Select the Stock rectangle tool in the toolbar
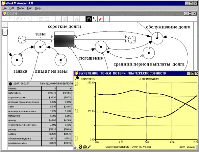Screen dimensions: 199x152 pos(11,19)
